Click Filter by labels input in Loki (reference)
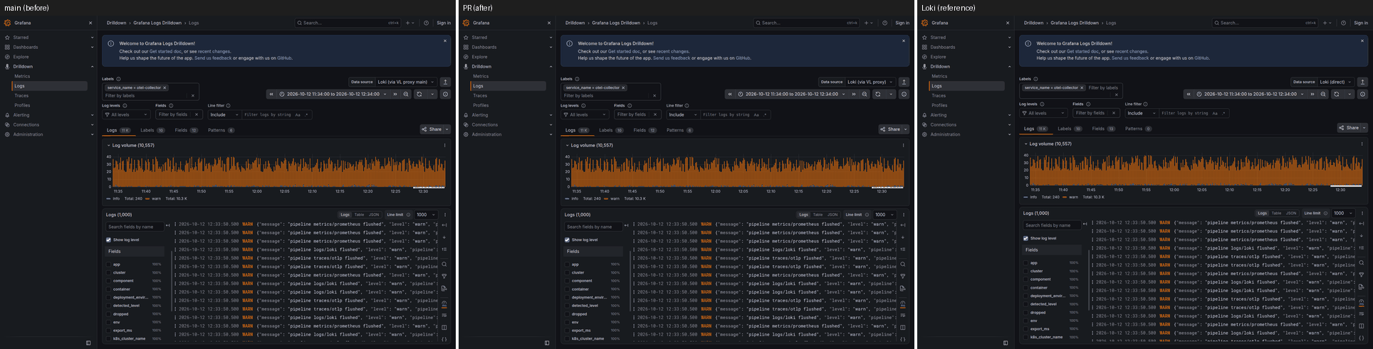1373x349 pixels. tap(1103, 87)
